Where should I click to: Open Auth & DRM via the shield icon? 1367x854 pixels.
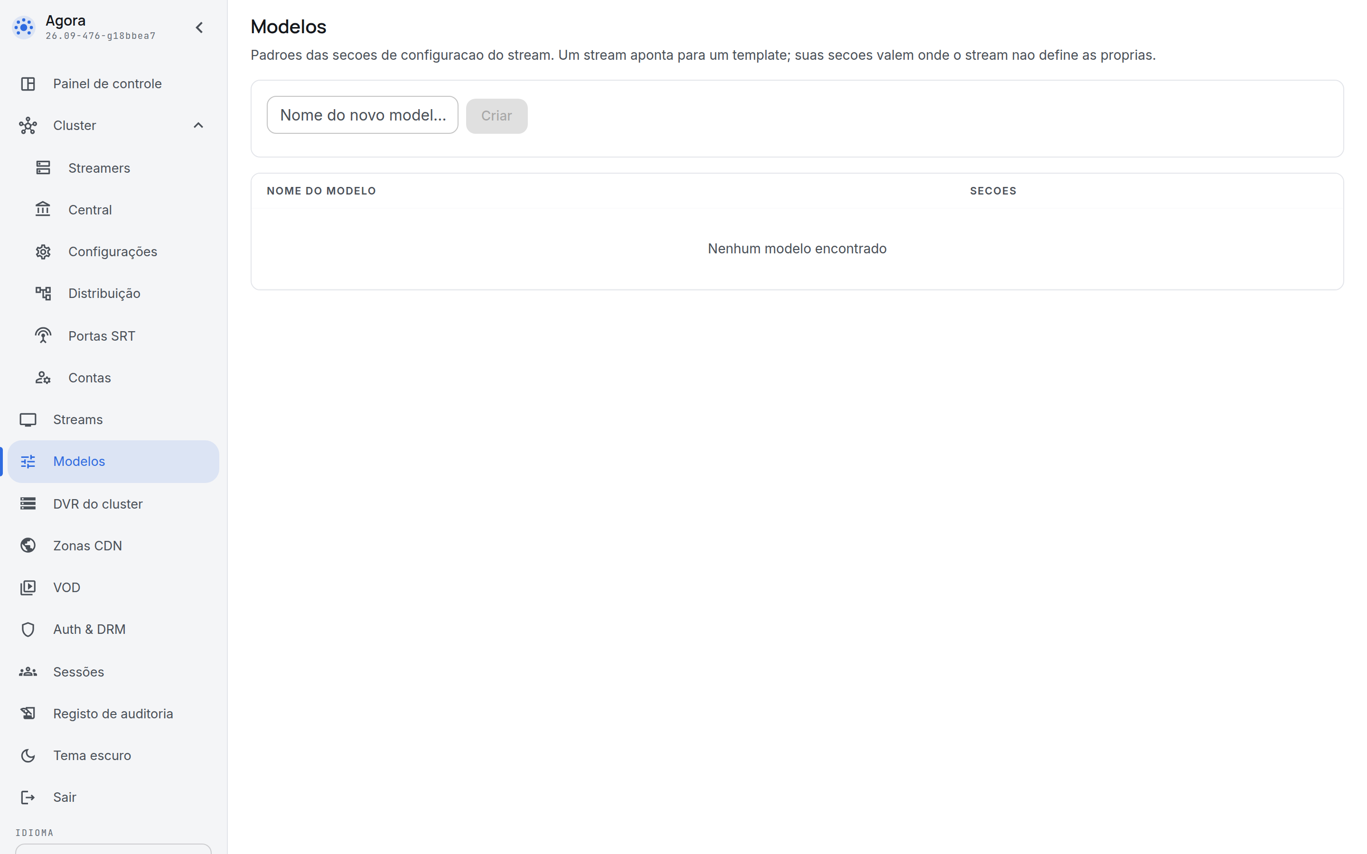pyautogui.click(x=28, y=629)
